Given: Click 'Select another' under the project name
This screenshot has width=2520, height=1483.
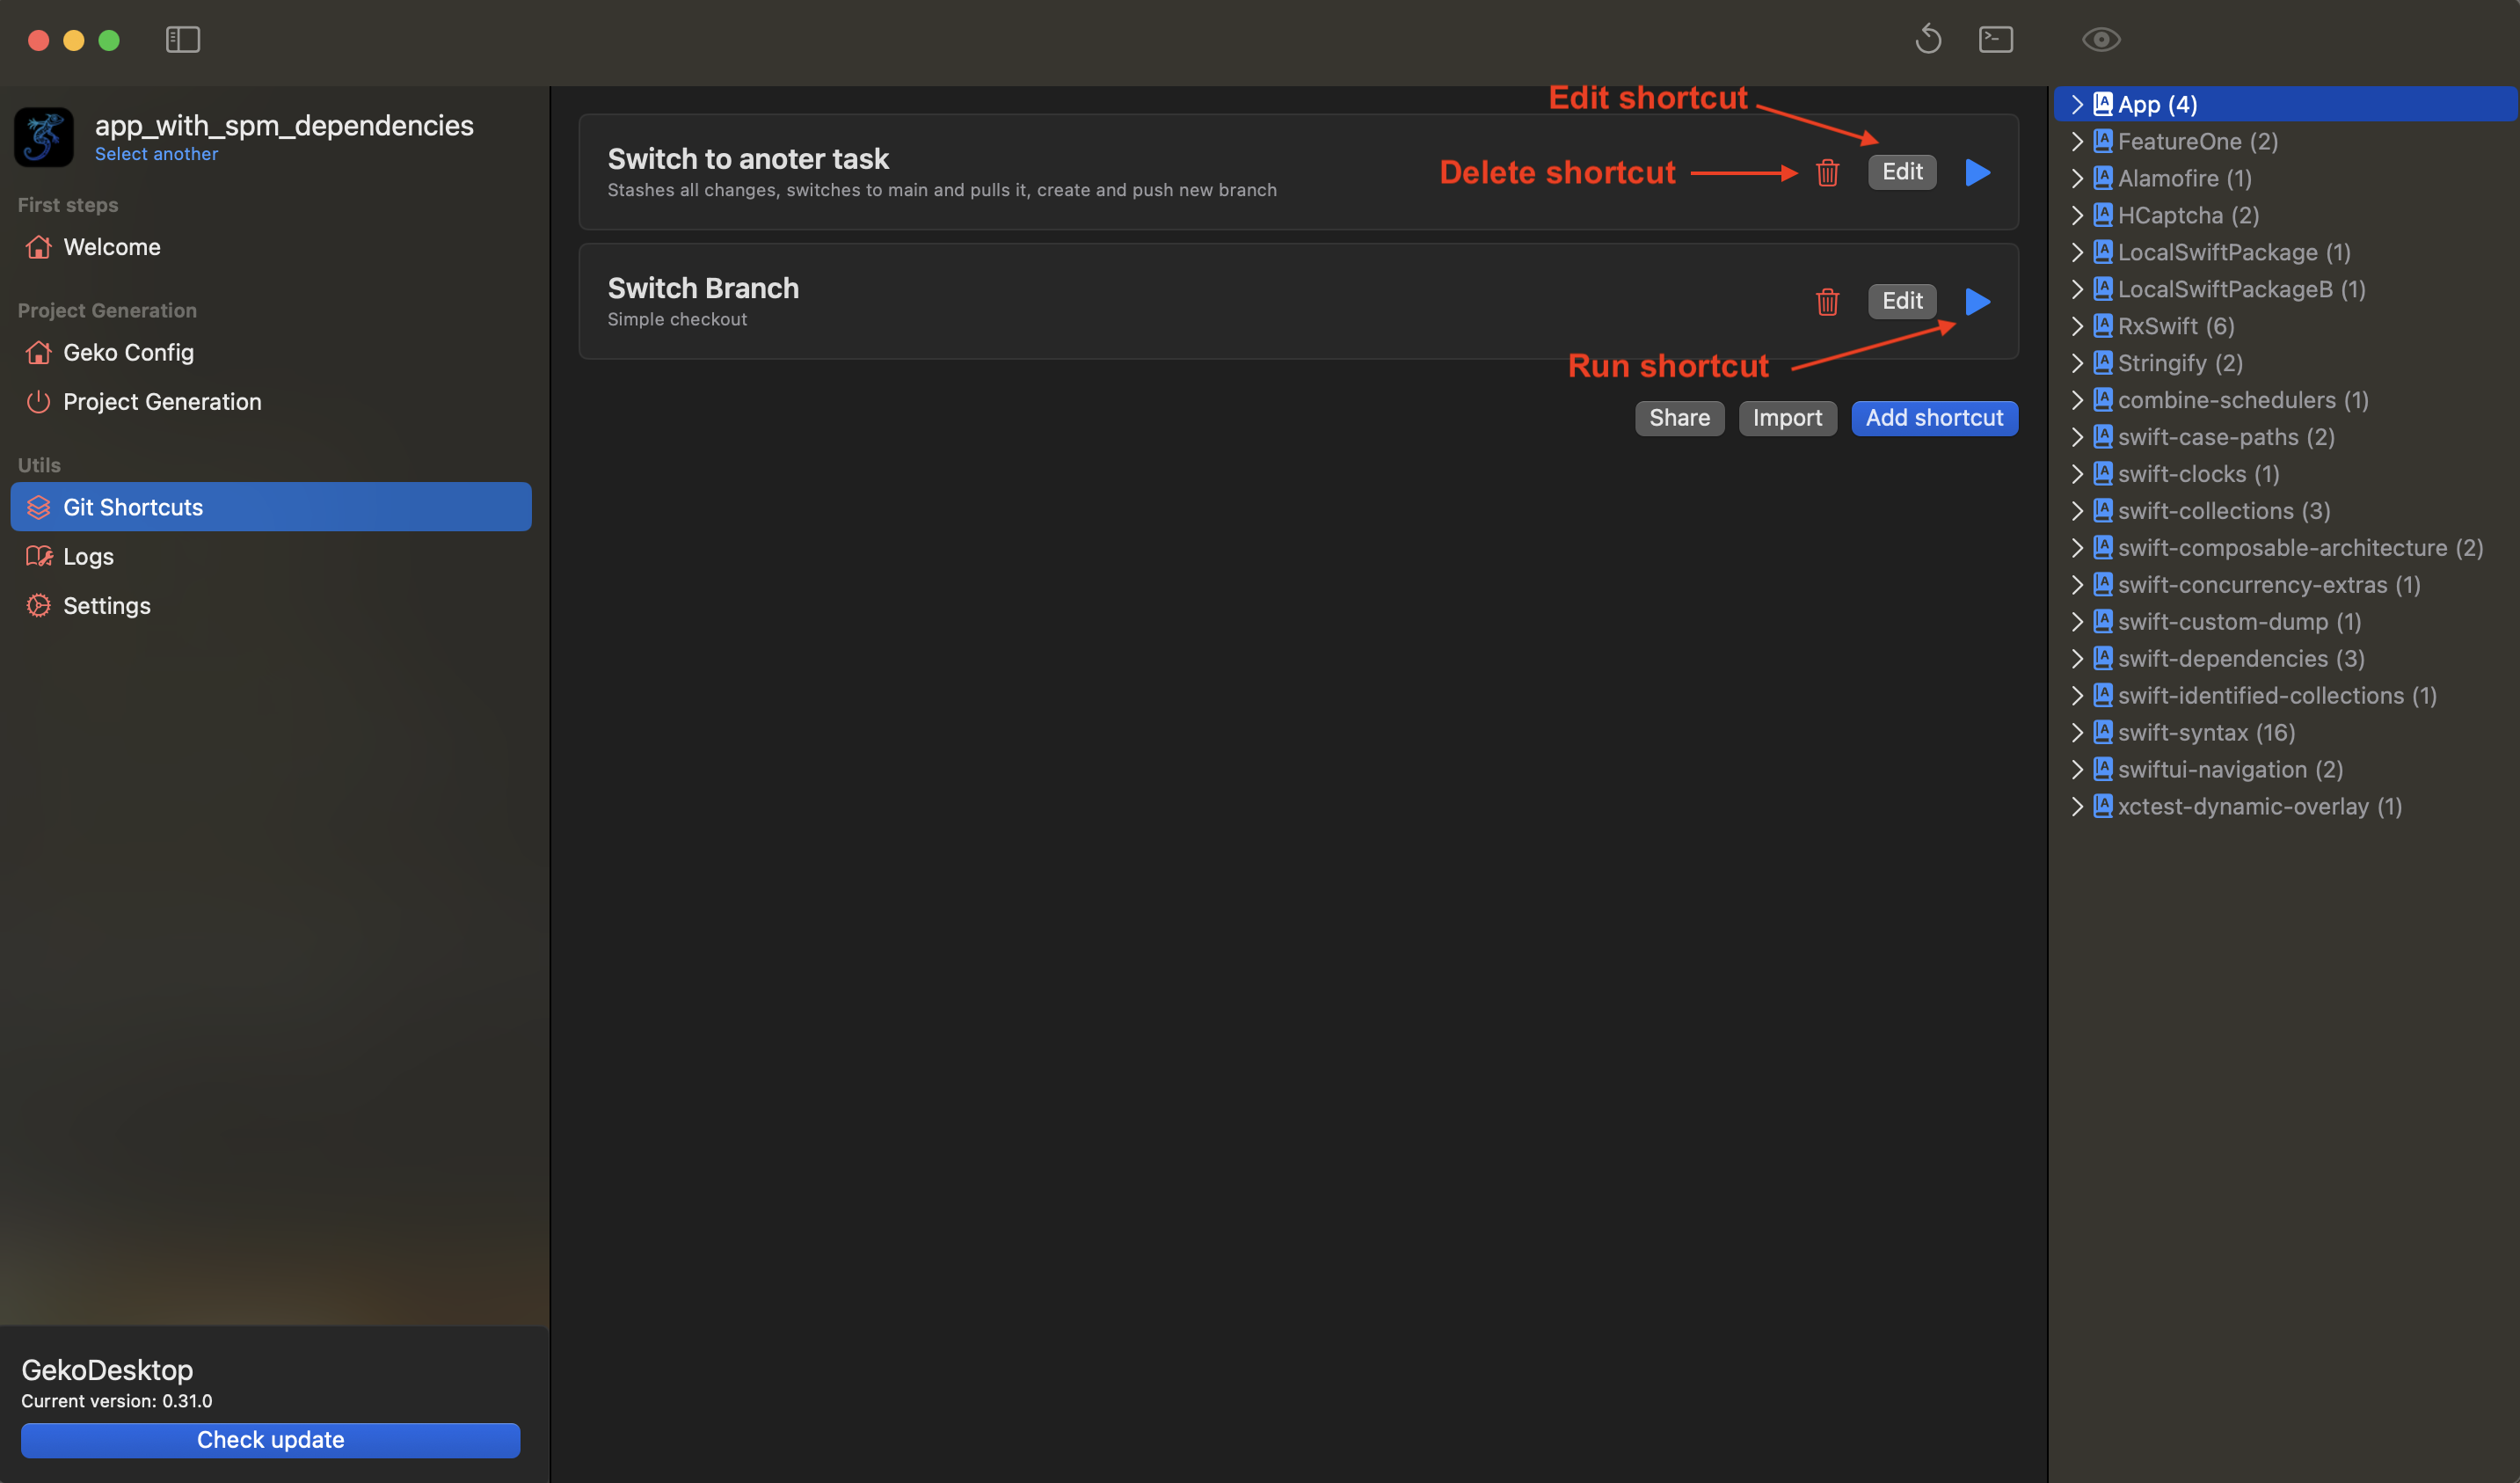Looking at the screenshot, I should pyautogui.click(x=156, y=153).
